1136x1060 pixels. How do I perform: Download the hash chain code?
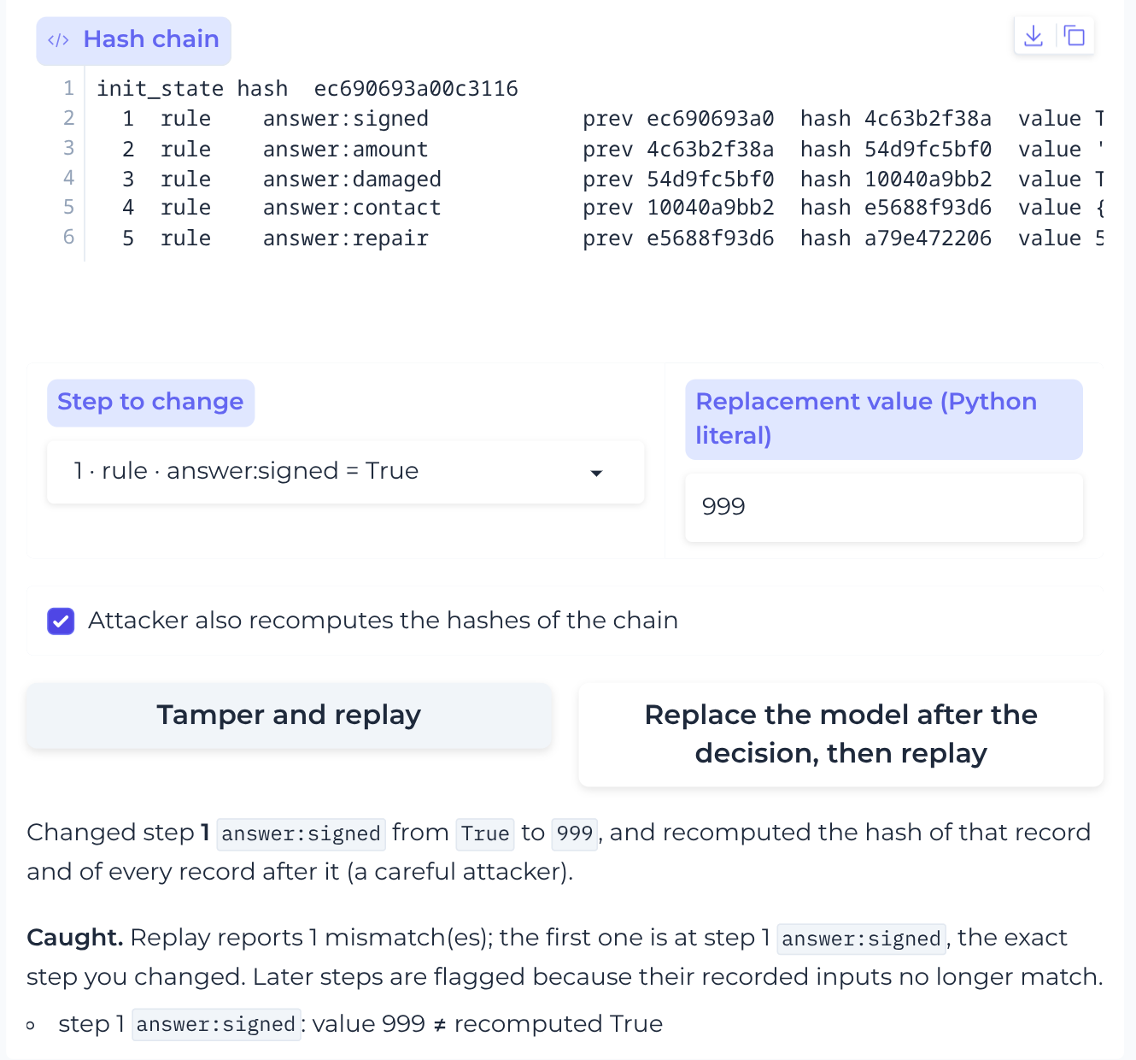tap(1034, 36)
